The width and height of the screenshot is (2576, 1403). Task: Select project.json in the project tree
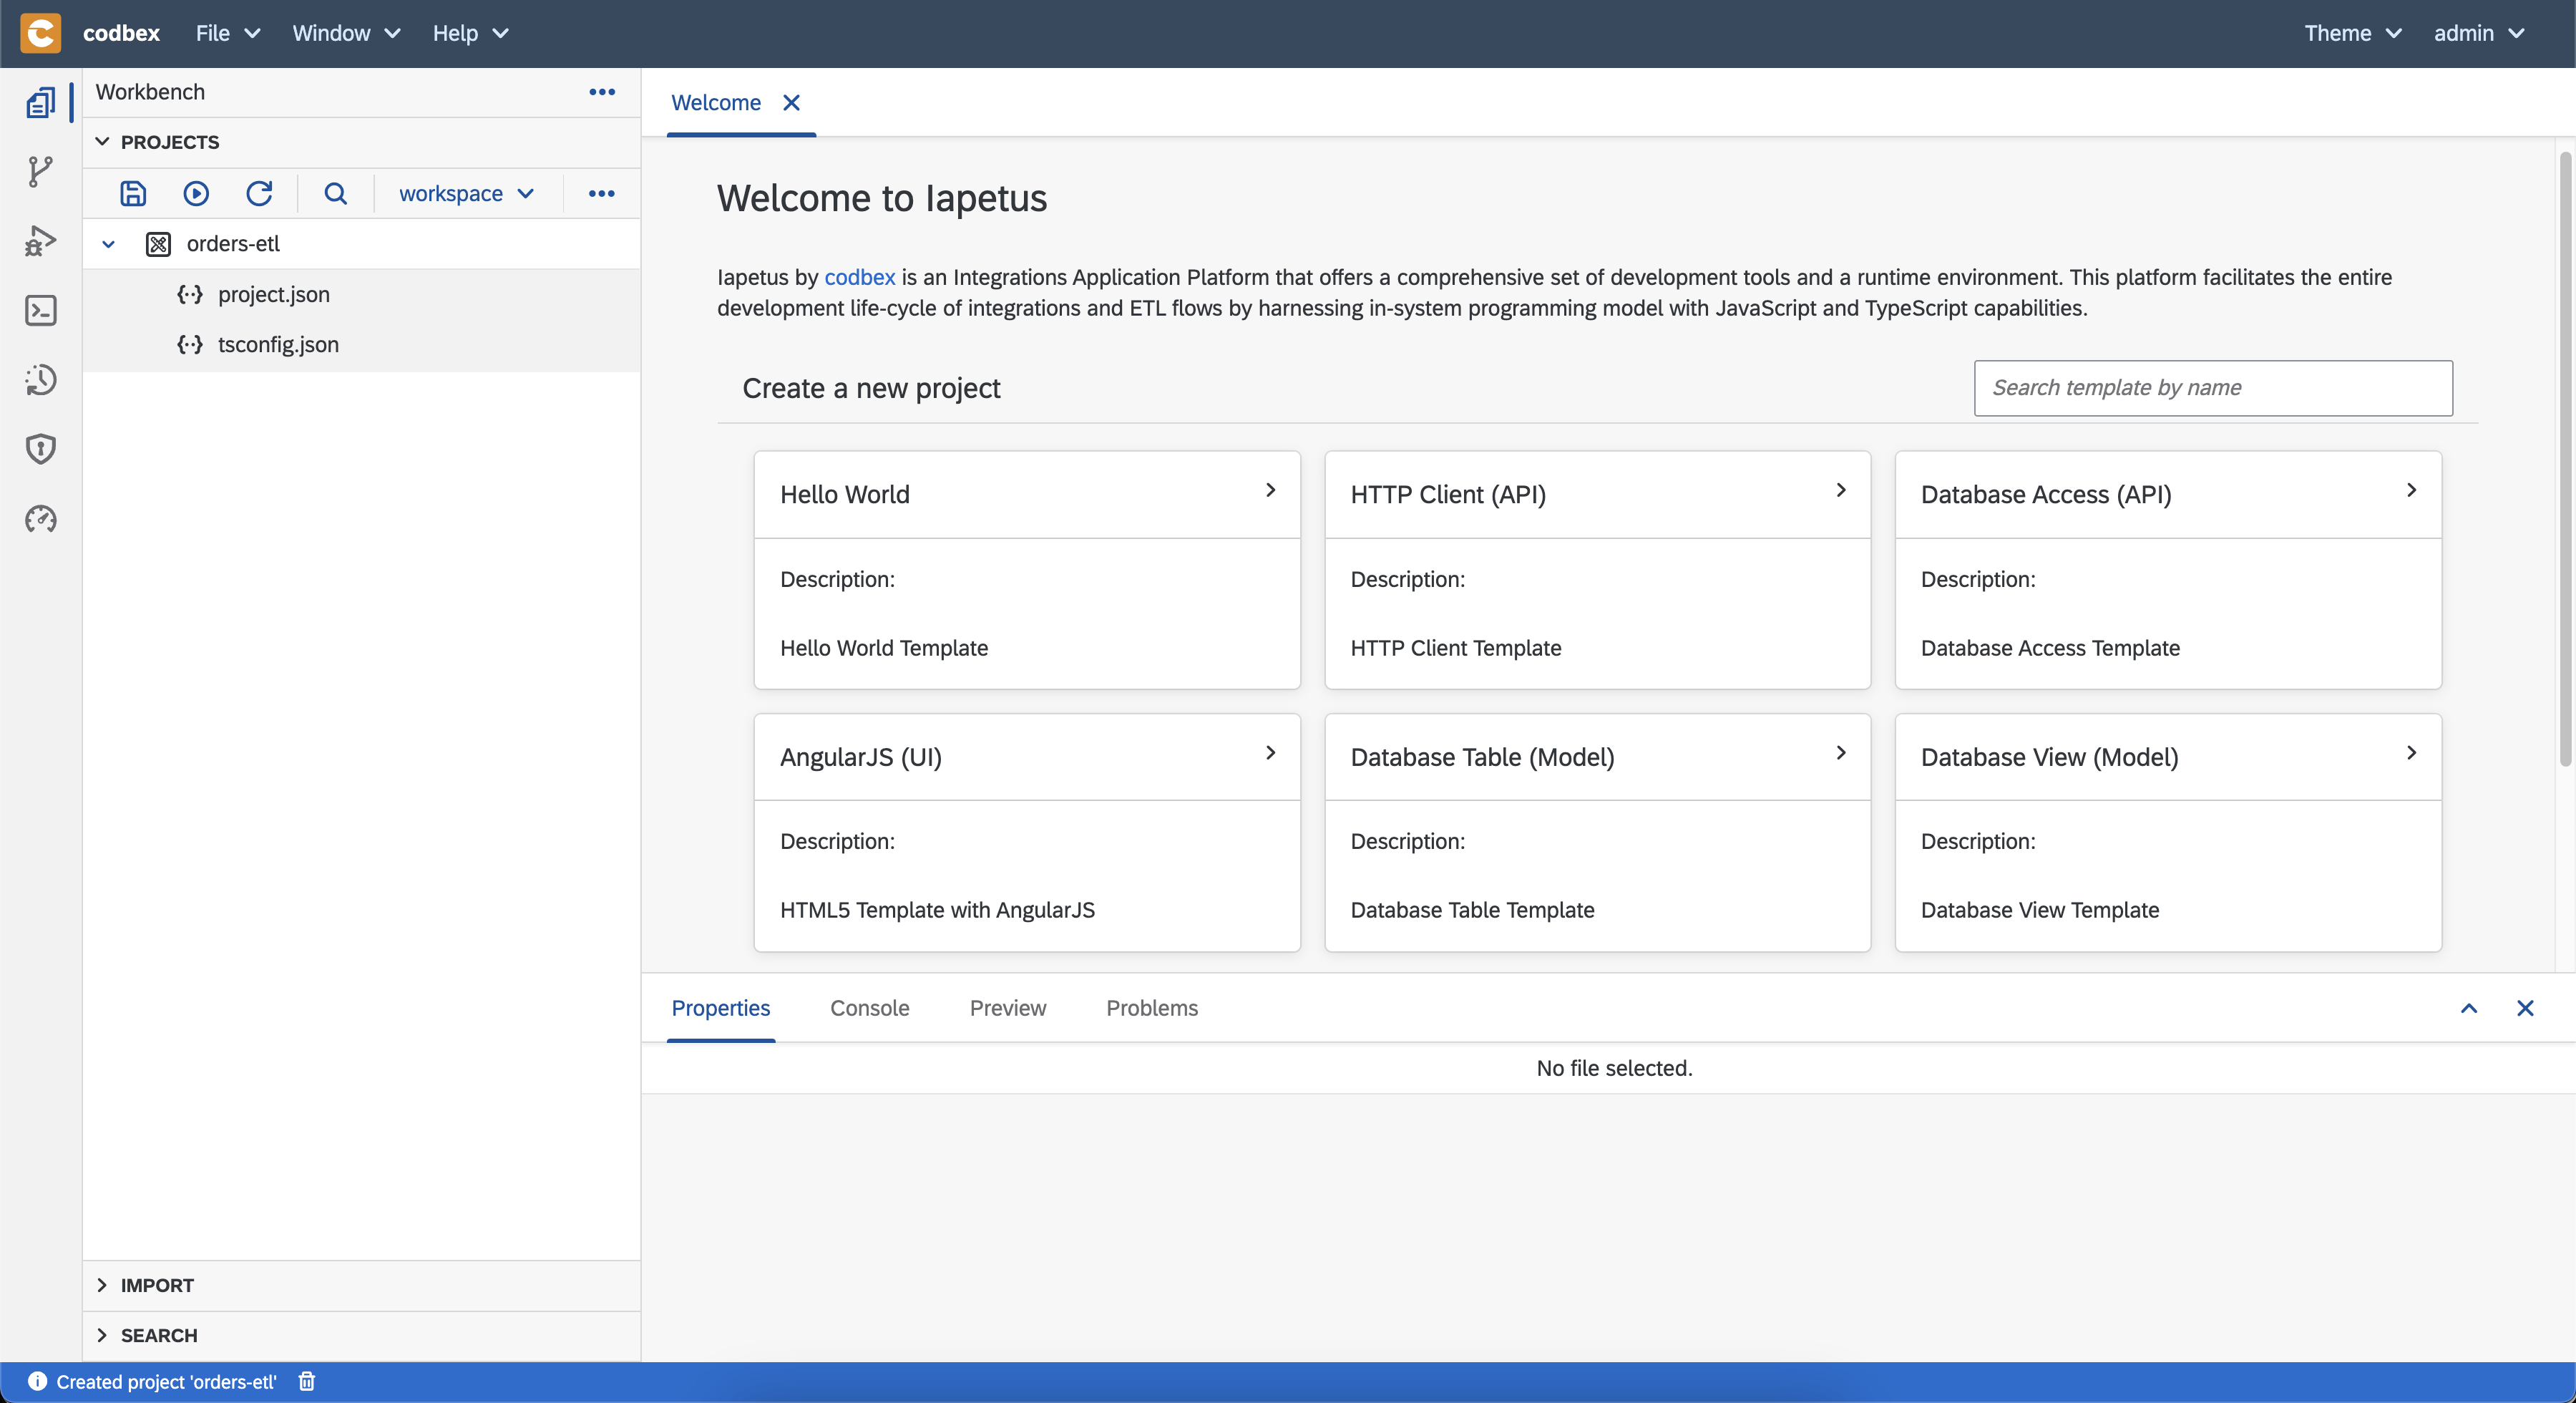pyautogui.click(x=273, y=294)
